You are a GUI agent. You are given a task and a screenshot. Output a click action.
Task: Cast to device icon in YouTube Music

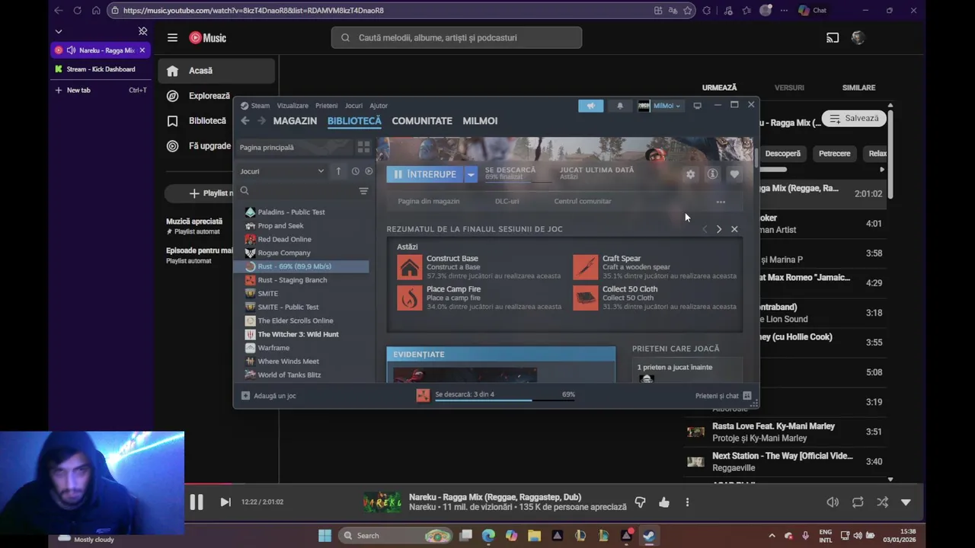coord(833,37)
